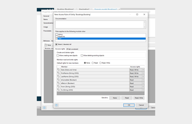The height and width of the screenshot is (124, 192).
Task: Click the New button in Properties dialog
Action: (48, 45)
